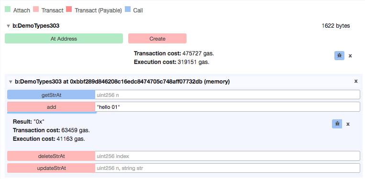Click the add input containing "hello 01"
The width and height of the screenshot is (365, 179).
click(227, 107)
